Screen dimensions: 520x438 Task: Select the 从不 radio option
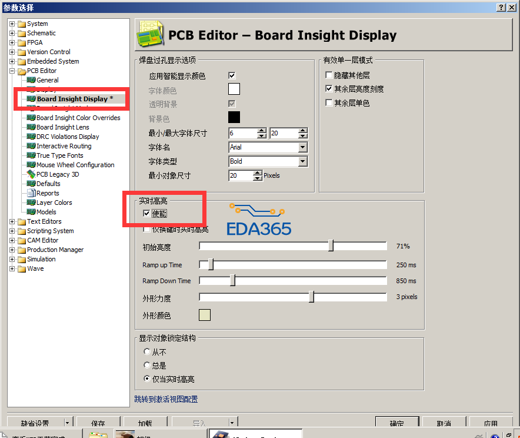click(147, 351)
